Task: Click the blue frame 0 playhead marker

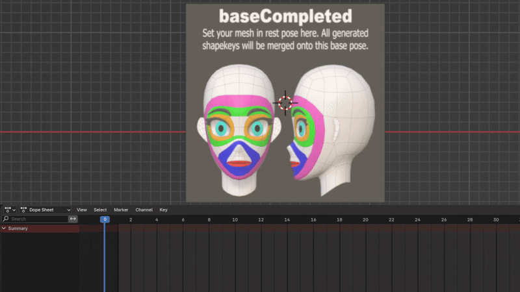Action: (105, 219)
